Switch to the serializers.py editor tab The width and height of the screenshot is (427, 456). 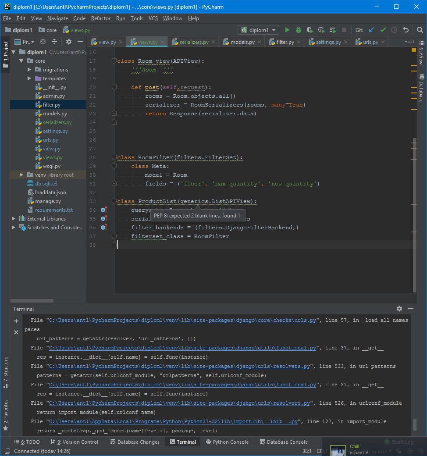click(x=193, y=42)
